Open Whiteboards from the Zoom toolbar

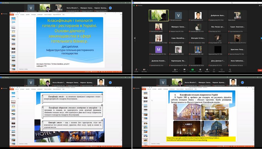tap(222, 70)
